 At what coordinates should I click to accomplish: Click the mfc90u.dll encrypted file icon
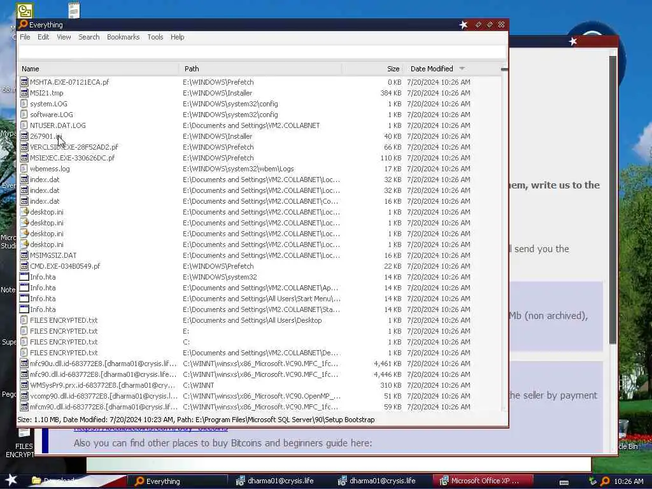click(24, 363)
